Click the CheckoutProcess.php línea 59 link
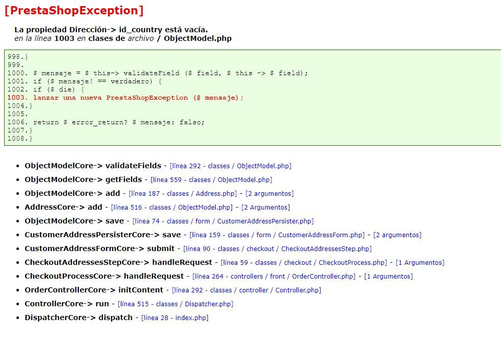Viewport: 501px width, 340px height. pos(304,262)
